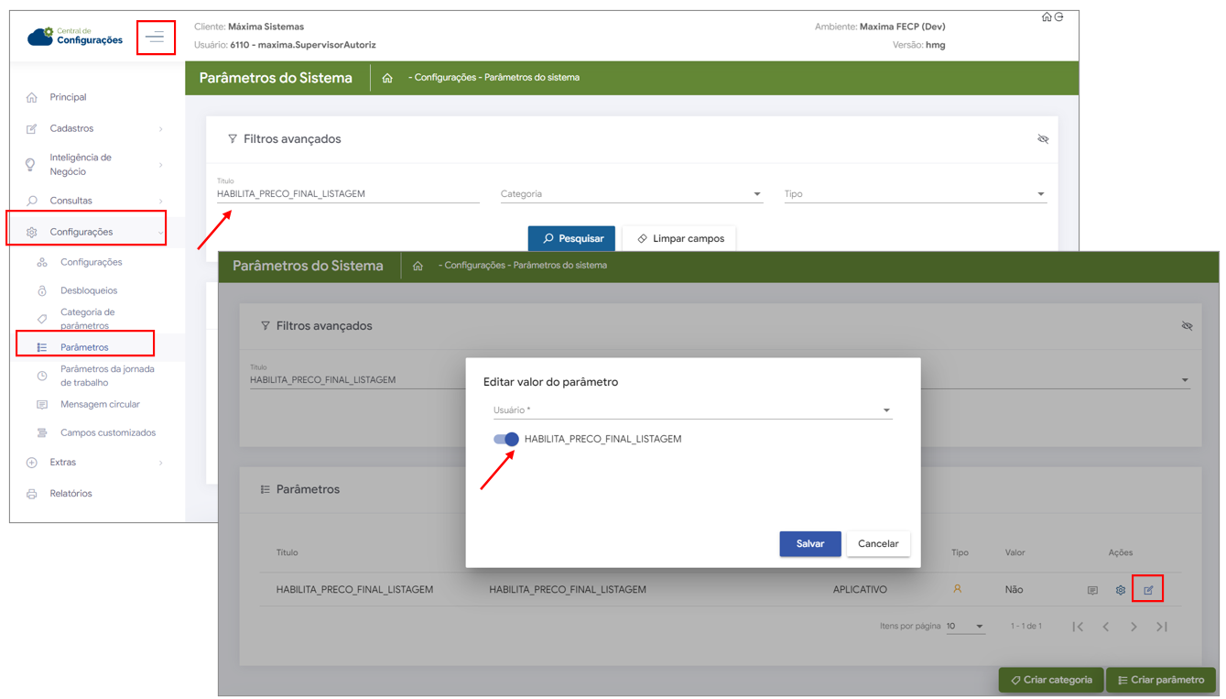Click the Pesquisar button

tap(572, 238)
